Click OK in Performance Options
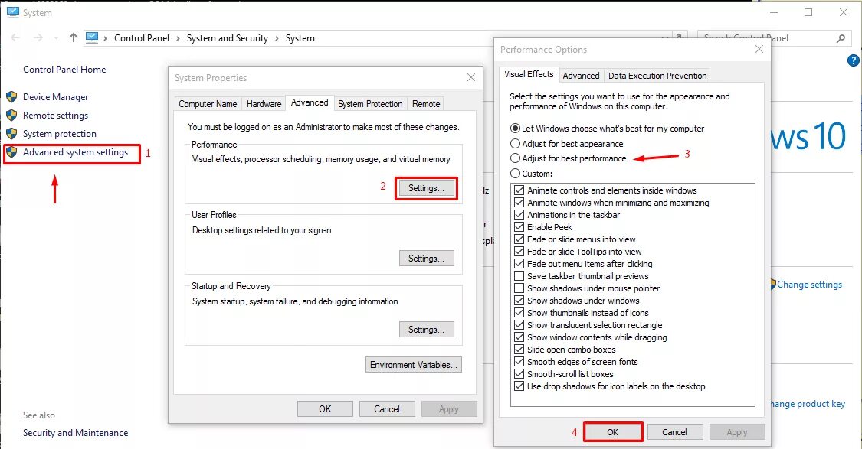This screenshot has width=862, height=449. (x=613, y=432)
